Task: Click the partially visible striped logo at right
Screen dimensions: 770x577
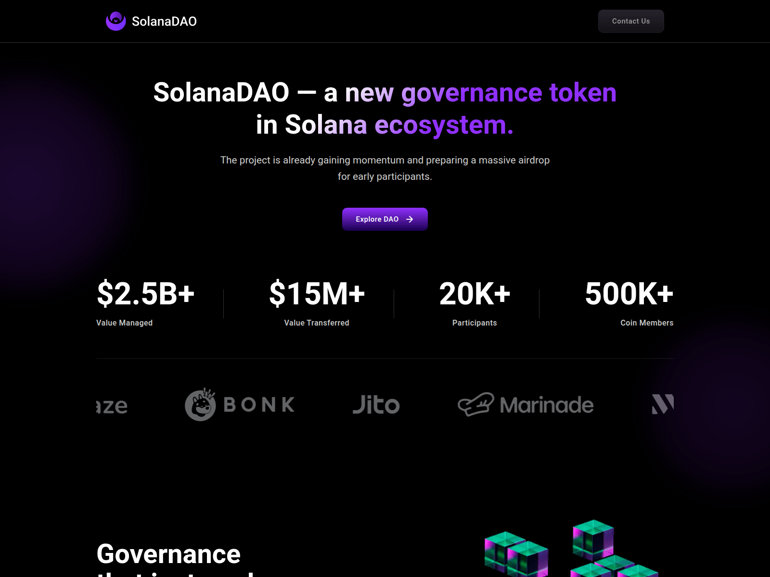Action: click(x=663, y=404)
